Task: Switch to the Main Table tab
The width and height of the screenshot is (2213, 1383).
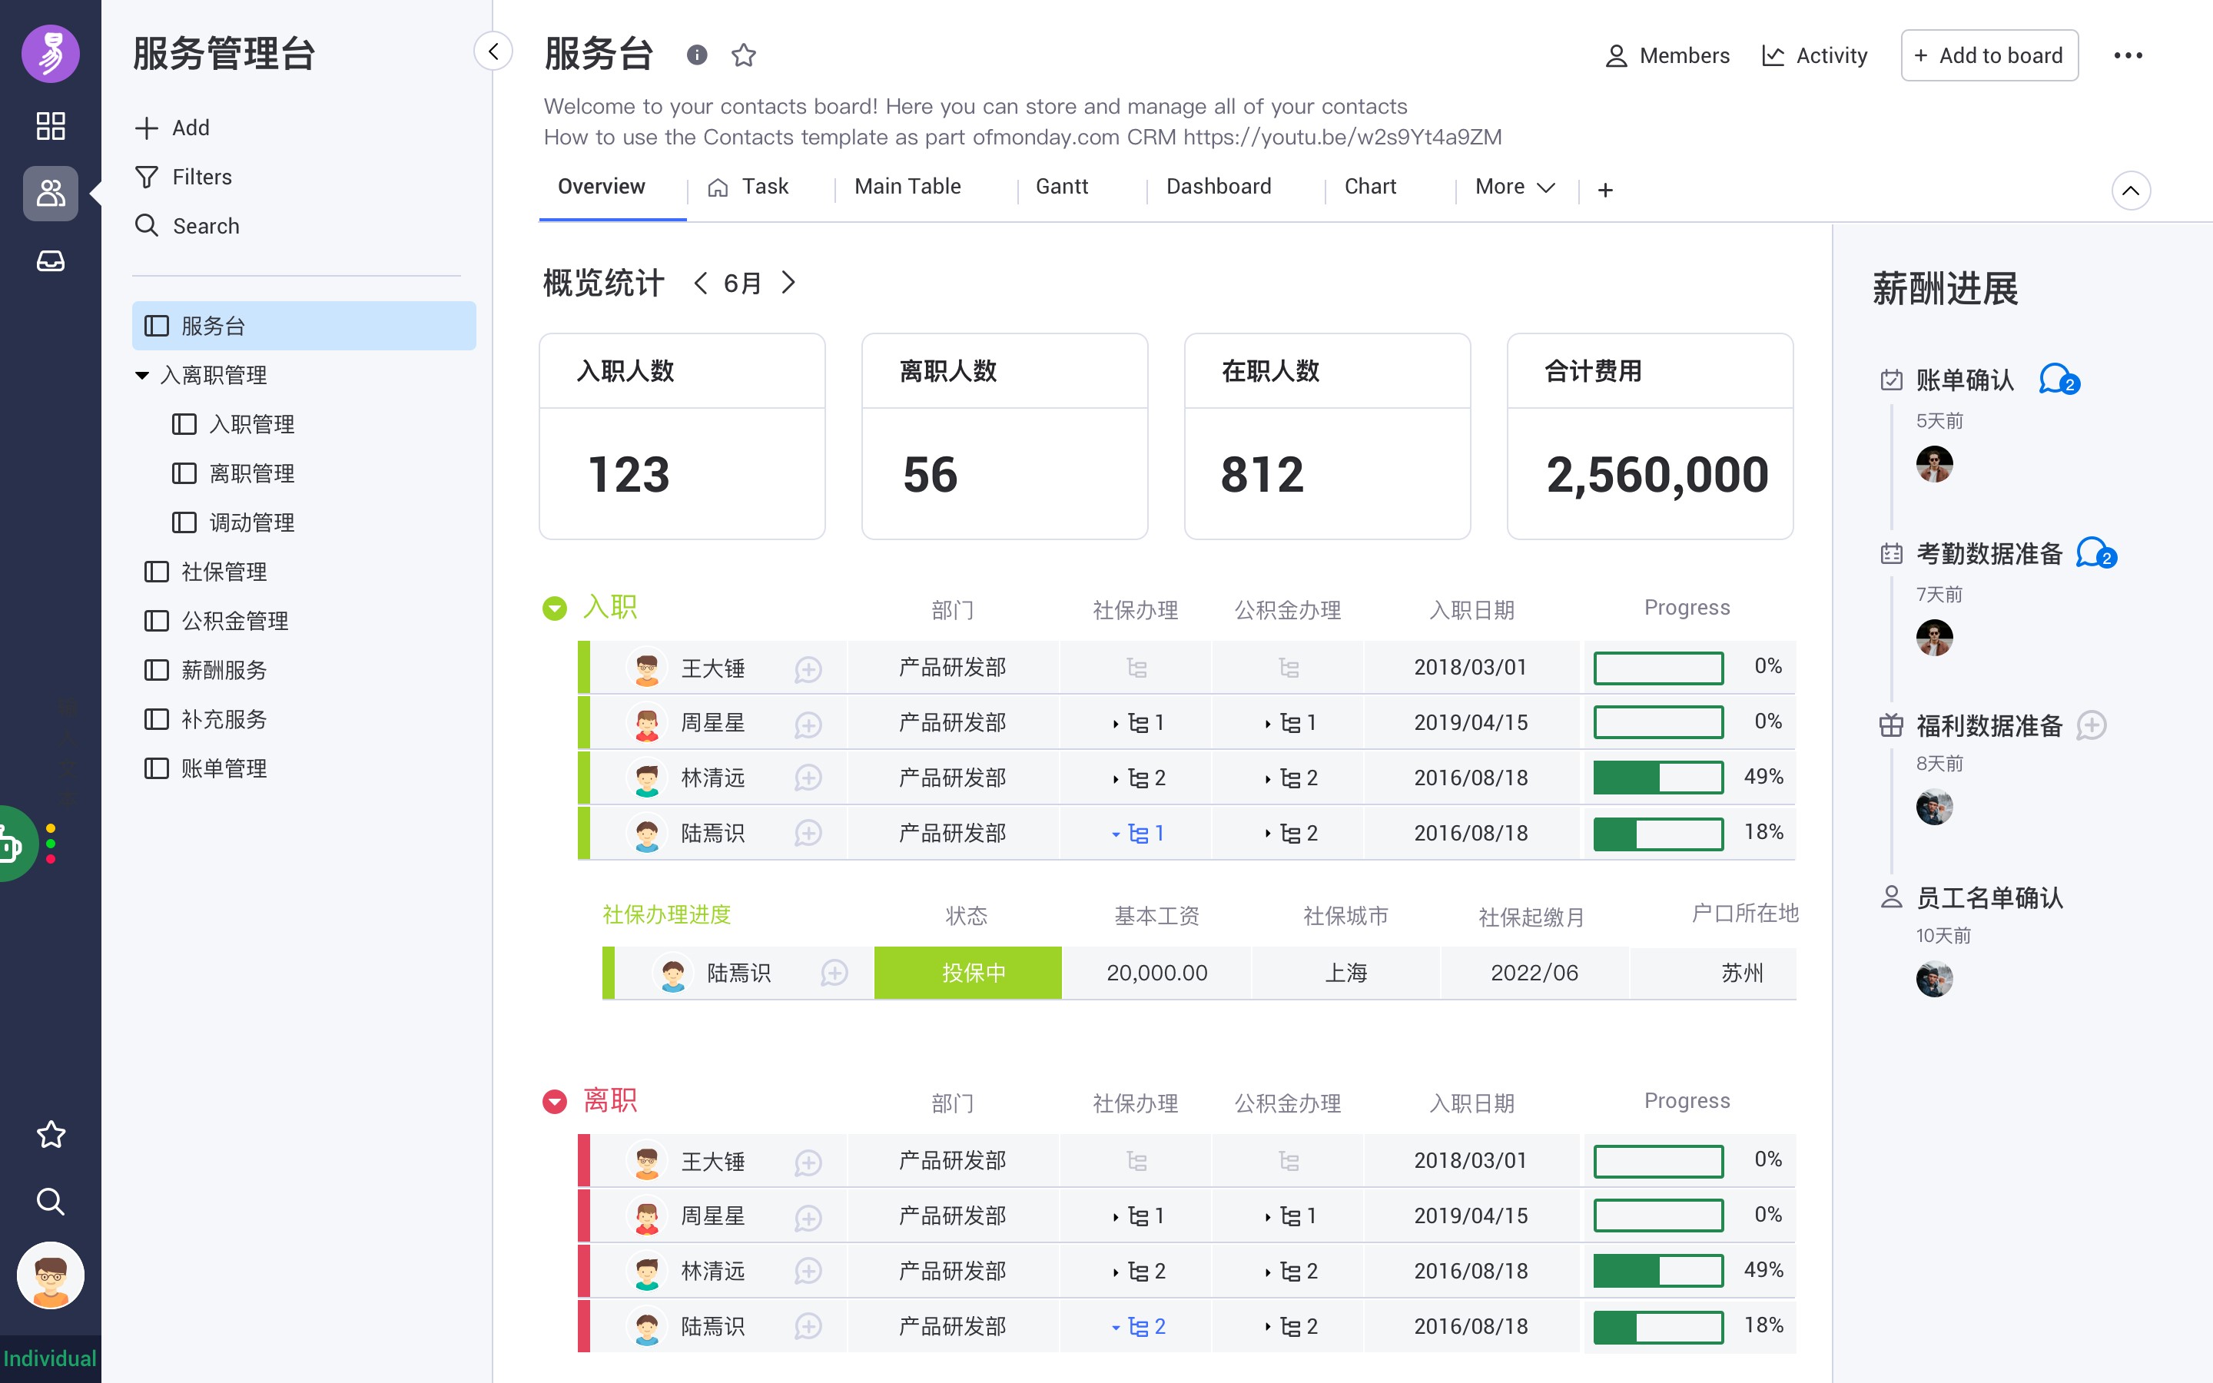Action: 907,187
